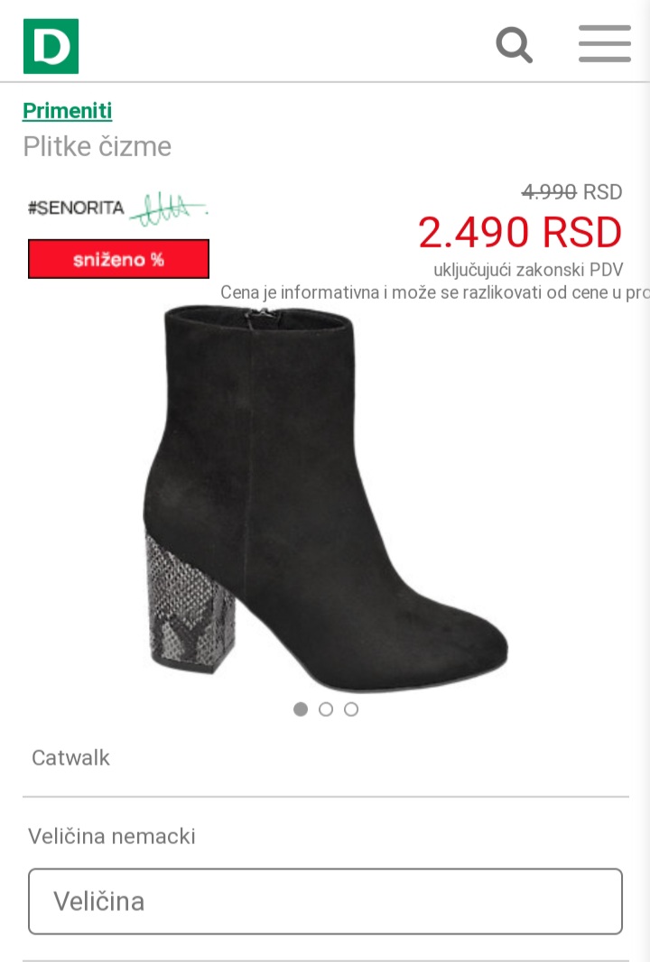650x962 pixels.
Task: Open the hamburger menu icon
Action: [x=605, y=43]
